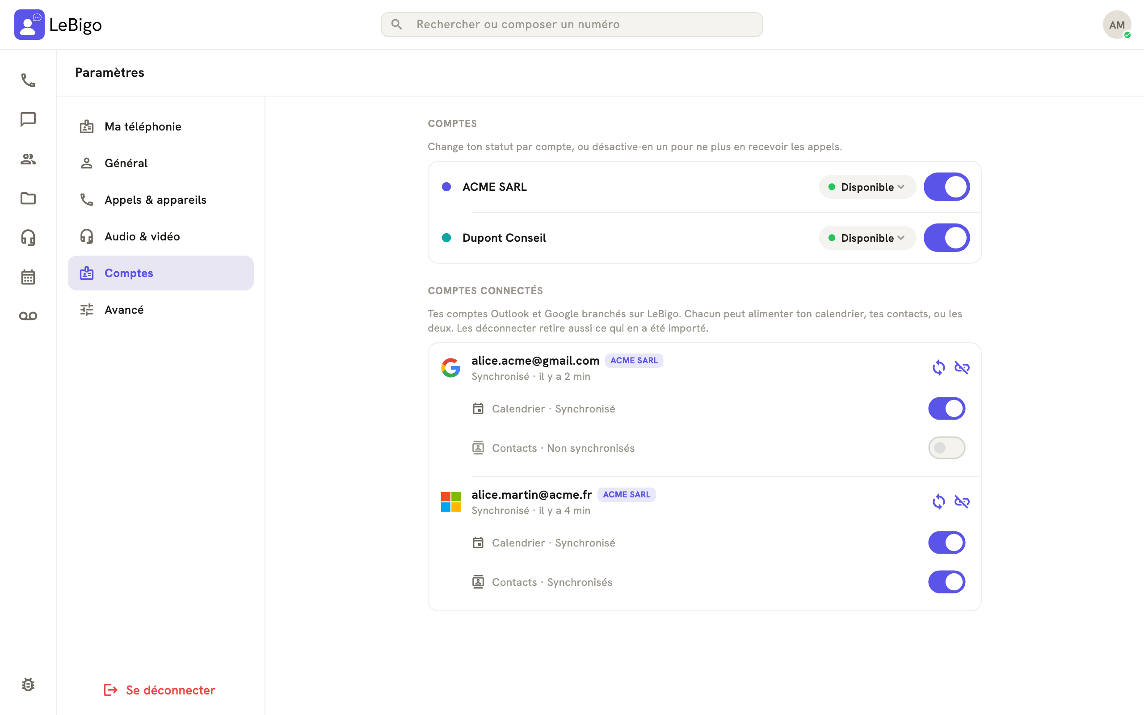Open Audio & vidéo settings section

pos(161,236)
